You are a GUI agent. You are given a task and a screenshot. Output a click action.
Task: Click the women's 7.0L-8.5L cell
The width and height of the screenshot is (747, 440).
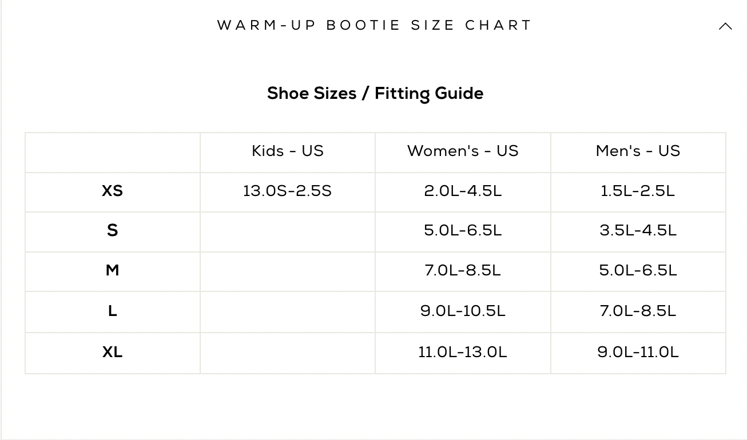pos(463,270)
